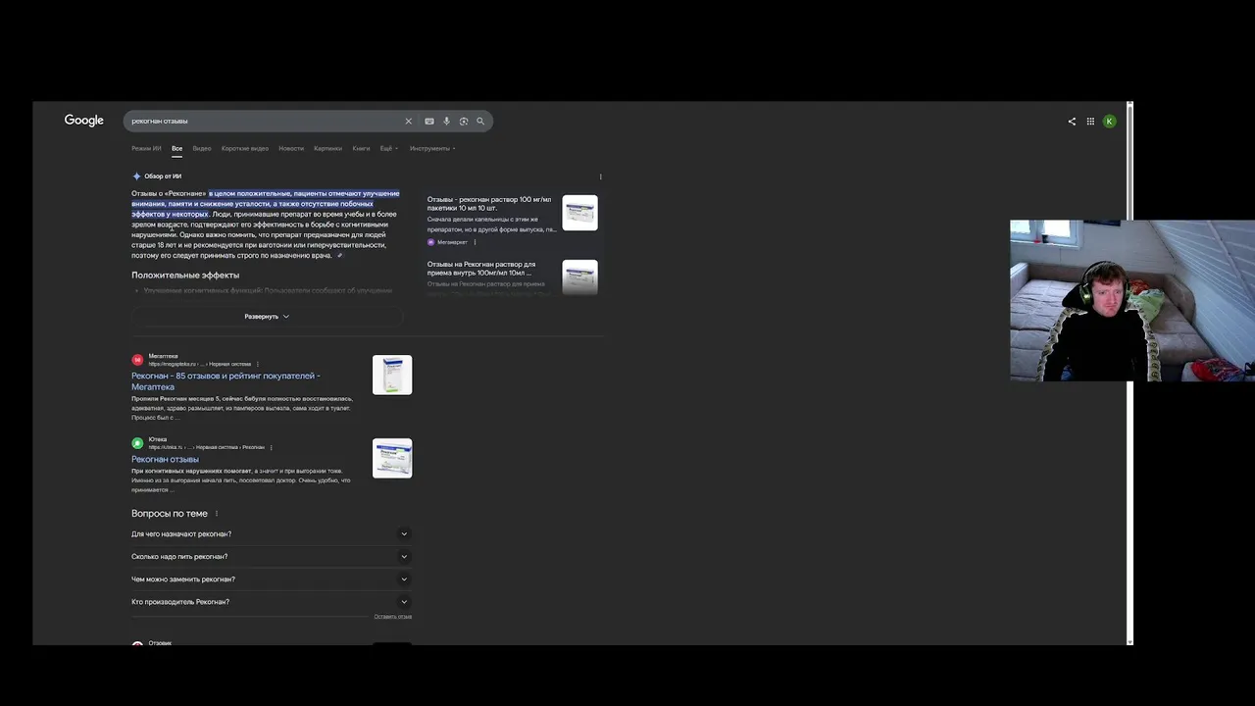
Task: Expand 'Чем можно заменить рекогнан?' question
Action: (x=271, y=580)
